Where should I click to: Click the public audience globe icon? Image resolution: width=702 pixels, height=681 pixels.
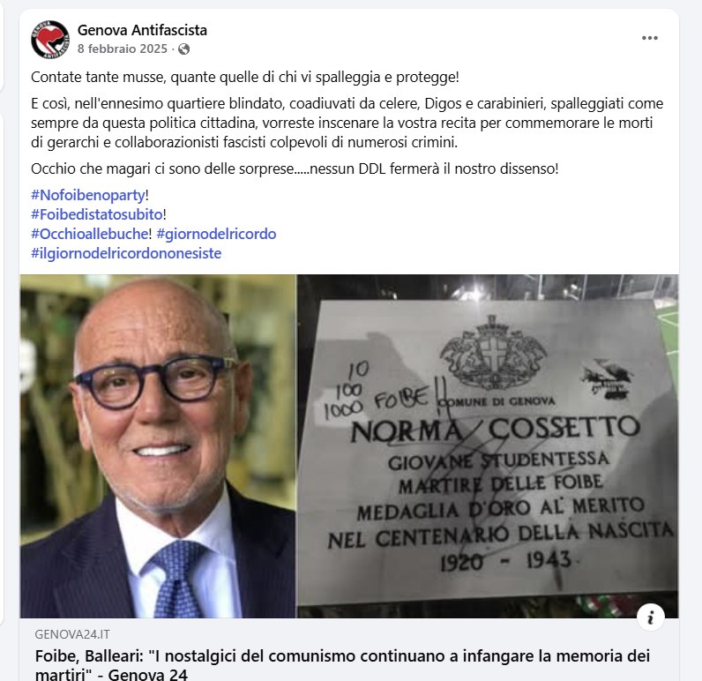(183, 49)
